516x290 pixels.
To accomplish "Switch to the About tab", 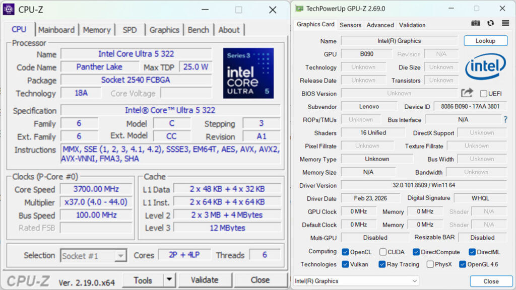I will [229, 30].
